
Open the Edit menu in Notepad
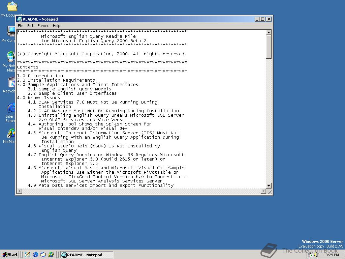(30, 26)
